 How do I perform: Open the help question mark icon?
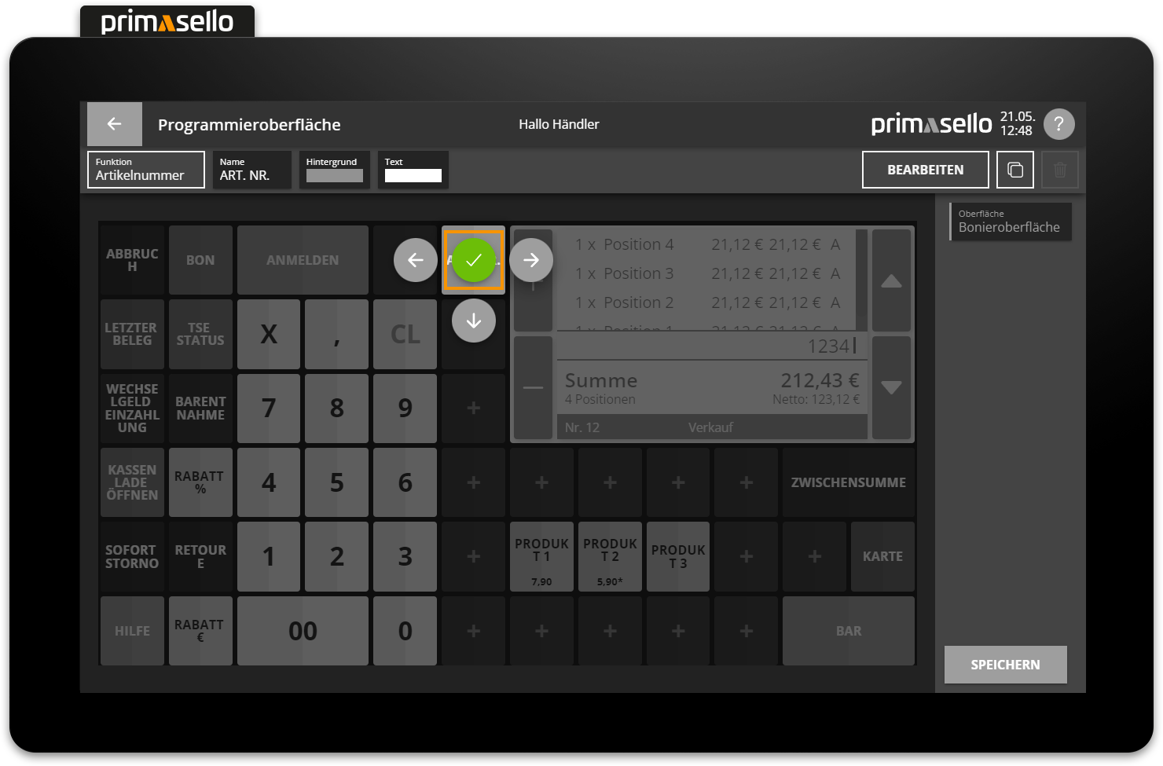tap(1058, 124)
